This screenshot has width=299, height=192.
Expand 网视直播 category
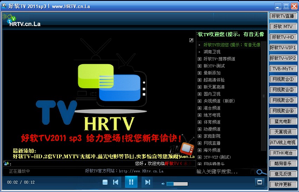point(200,143)
